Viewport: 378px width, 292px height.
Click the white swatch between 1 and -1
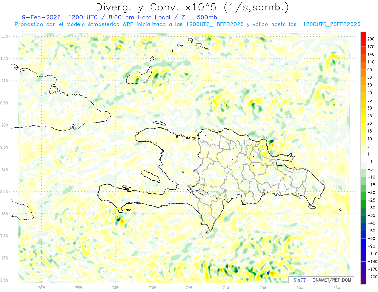[363, 158]
